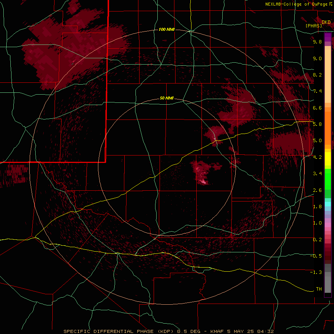The height and width of the screenshot is (334, 334).
Task: Click the 5.8 scale value
Action: 317,124
